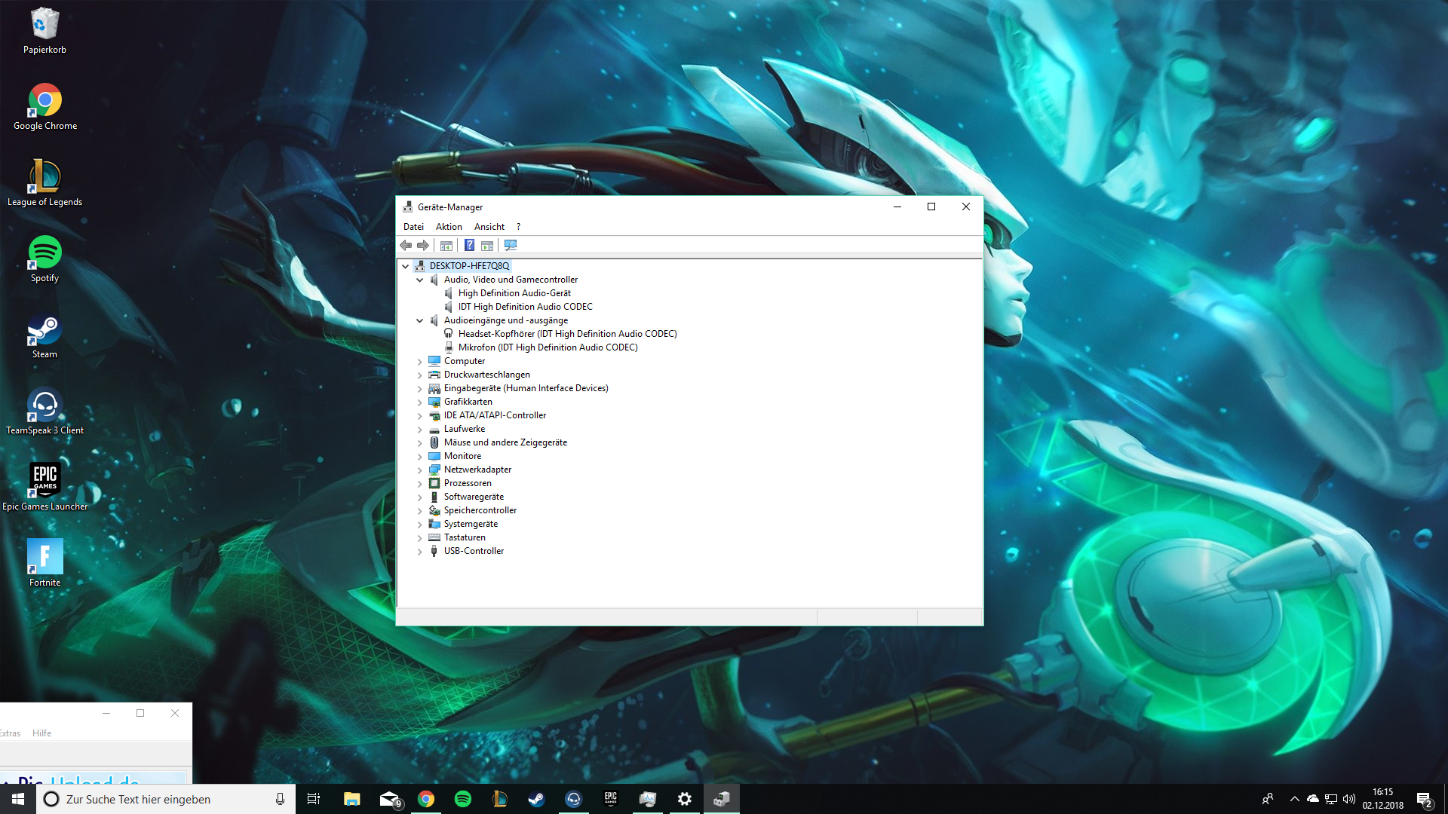Click the blue help question mark toolbar icon
Viewport: 1448px width, 814px height.
469,245
